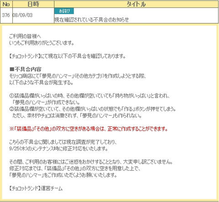Click the date 08/09/03 cell
The image size is (219, 202).
pyautogui.click(x=33, y=15)
